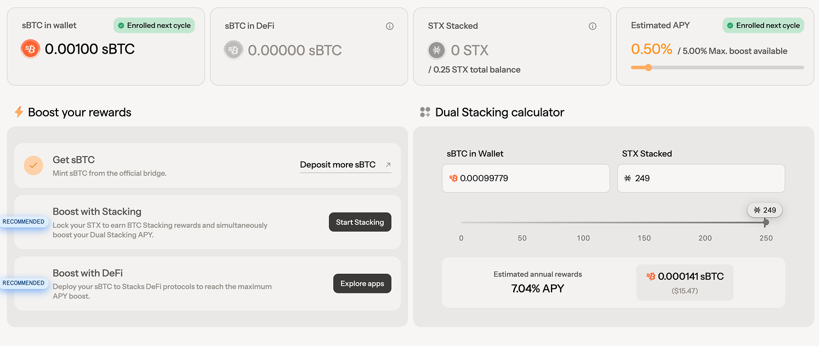Image resolution: width=819 pixels, height=346 pixels.
Task: Click the Start Stacking button
Action: click(x=360, y=222)
